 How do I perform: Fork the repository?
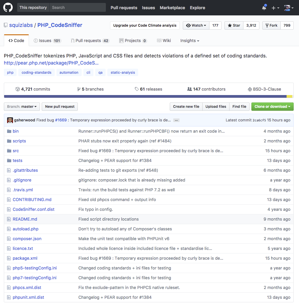[271, 25]
